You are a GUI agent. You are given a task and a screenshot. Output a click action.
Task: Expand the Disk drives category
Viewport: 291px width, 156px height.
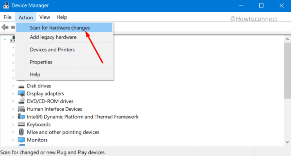tap(13, 86)
